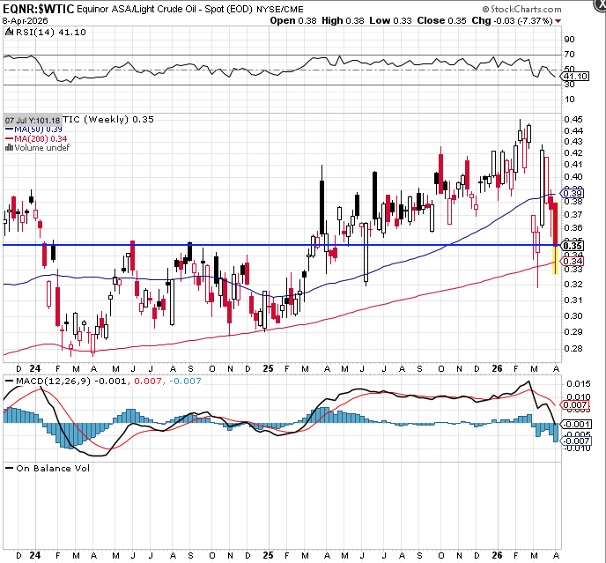
Task: Click the '07 Jul Y:101.18' cursor readout box
Action: tap(33, 120)
